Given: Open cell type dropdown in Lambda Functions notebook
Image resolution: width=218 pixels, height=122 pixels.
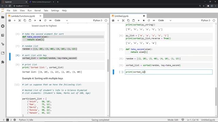Looking at the screenshot, I should point(61,20).
